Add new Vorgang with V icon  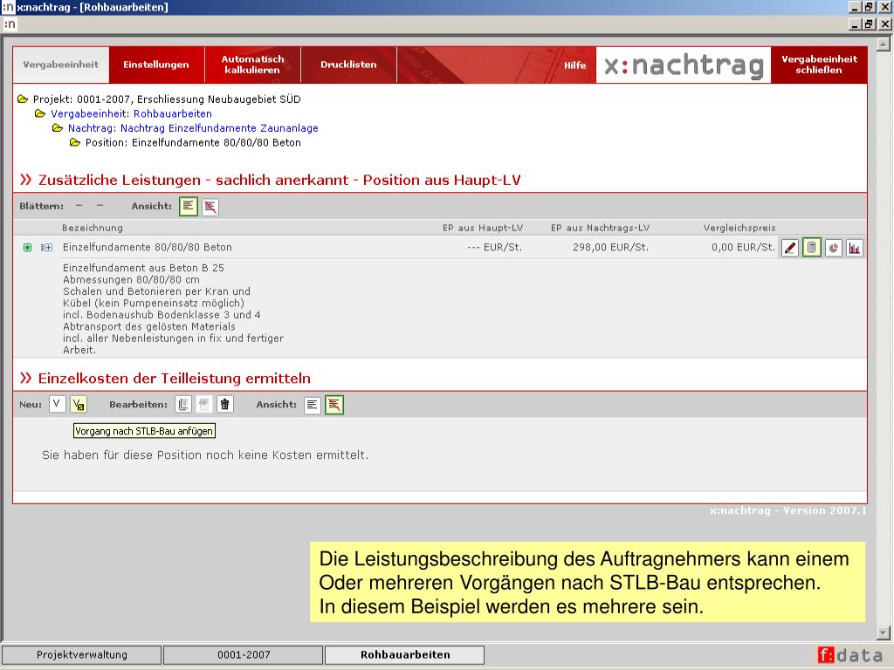click(x=57, y=405)
